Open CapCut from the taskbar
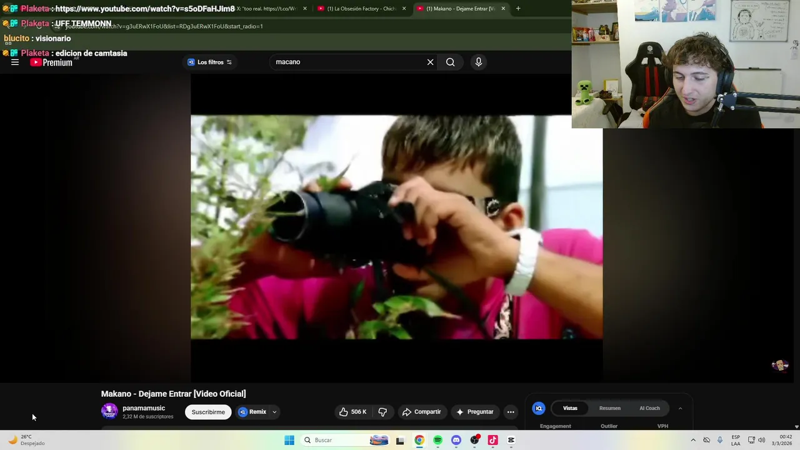This screenshot has height=450, width=800. pyautogui.click(x=511, y=440)
